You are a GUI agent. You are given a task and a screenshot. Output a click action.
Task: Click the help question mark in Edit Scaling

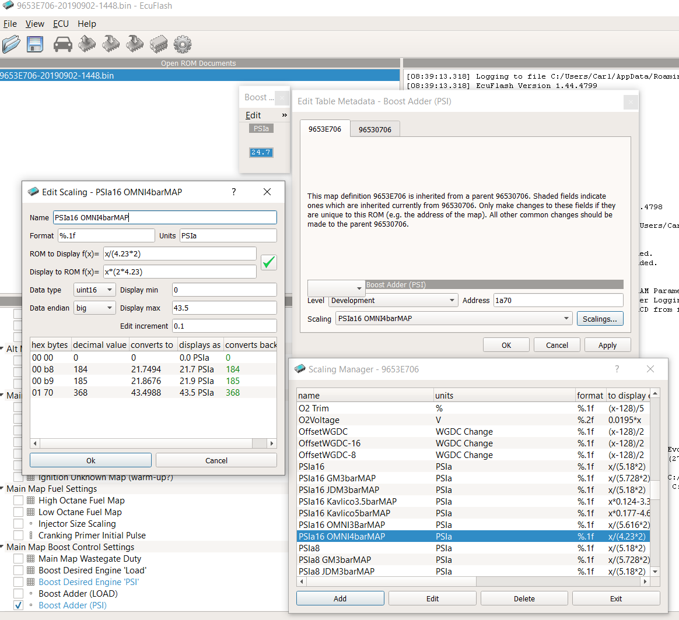[x=234, y=192]
